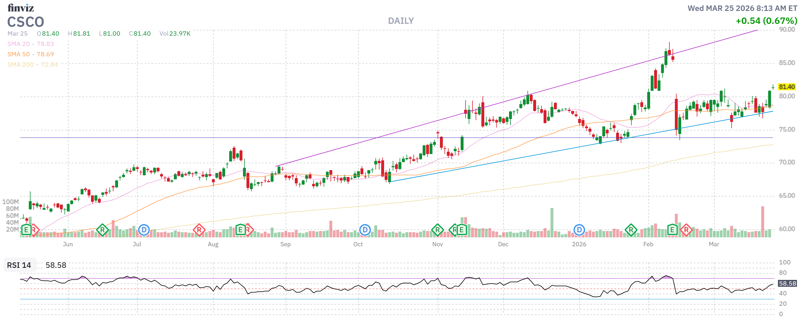Image resolution: width=805 pixels, height=323 pixels.
Task: Select the red R marker in late July
Action: [199, 230]
